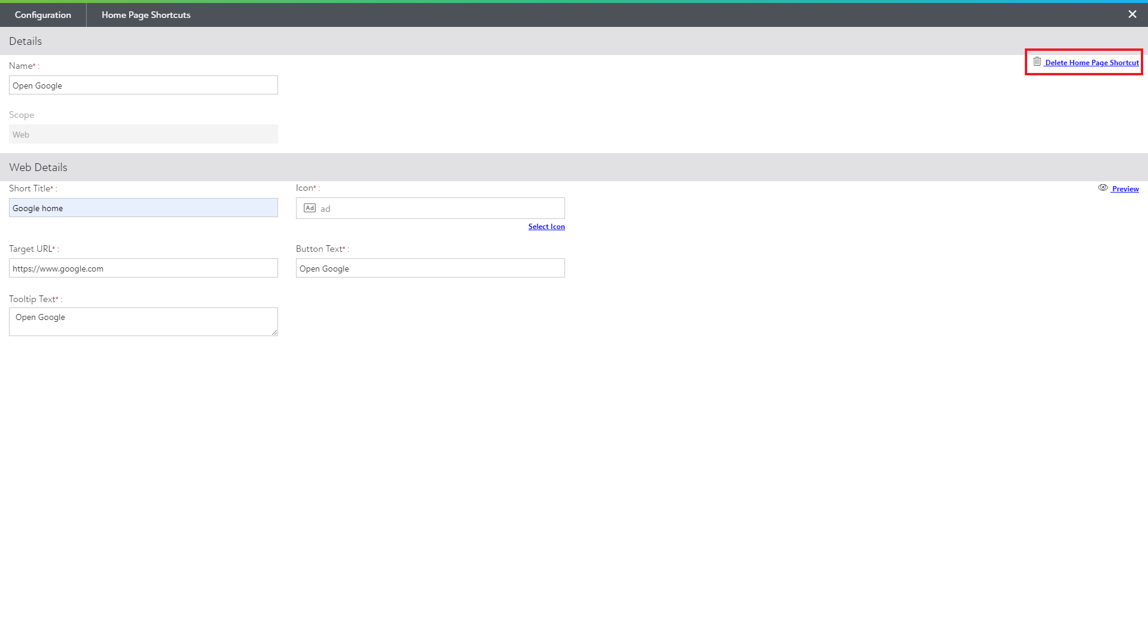
Task: Click the Button Text input field
Action: point(430,269)
